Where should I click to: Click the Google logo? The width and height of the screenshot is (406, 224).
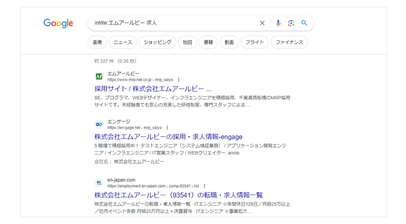point(58,23)
